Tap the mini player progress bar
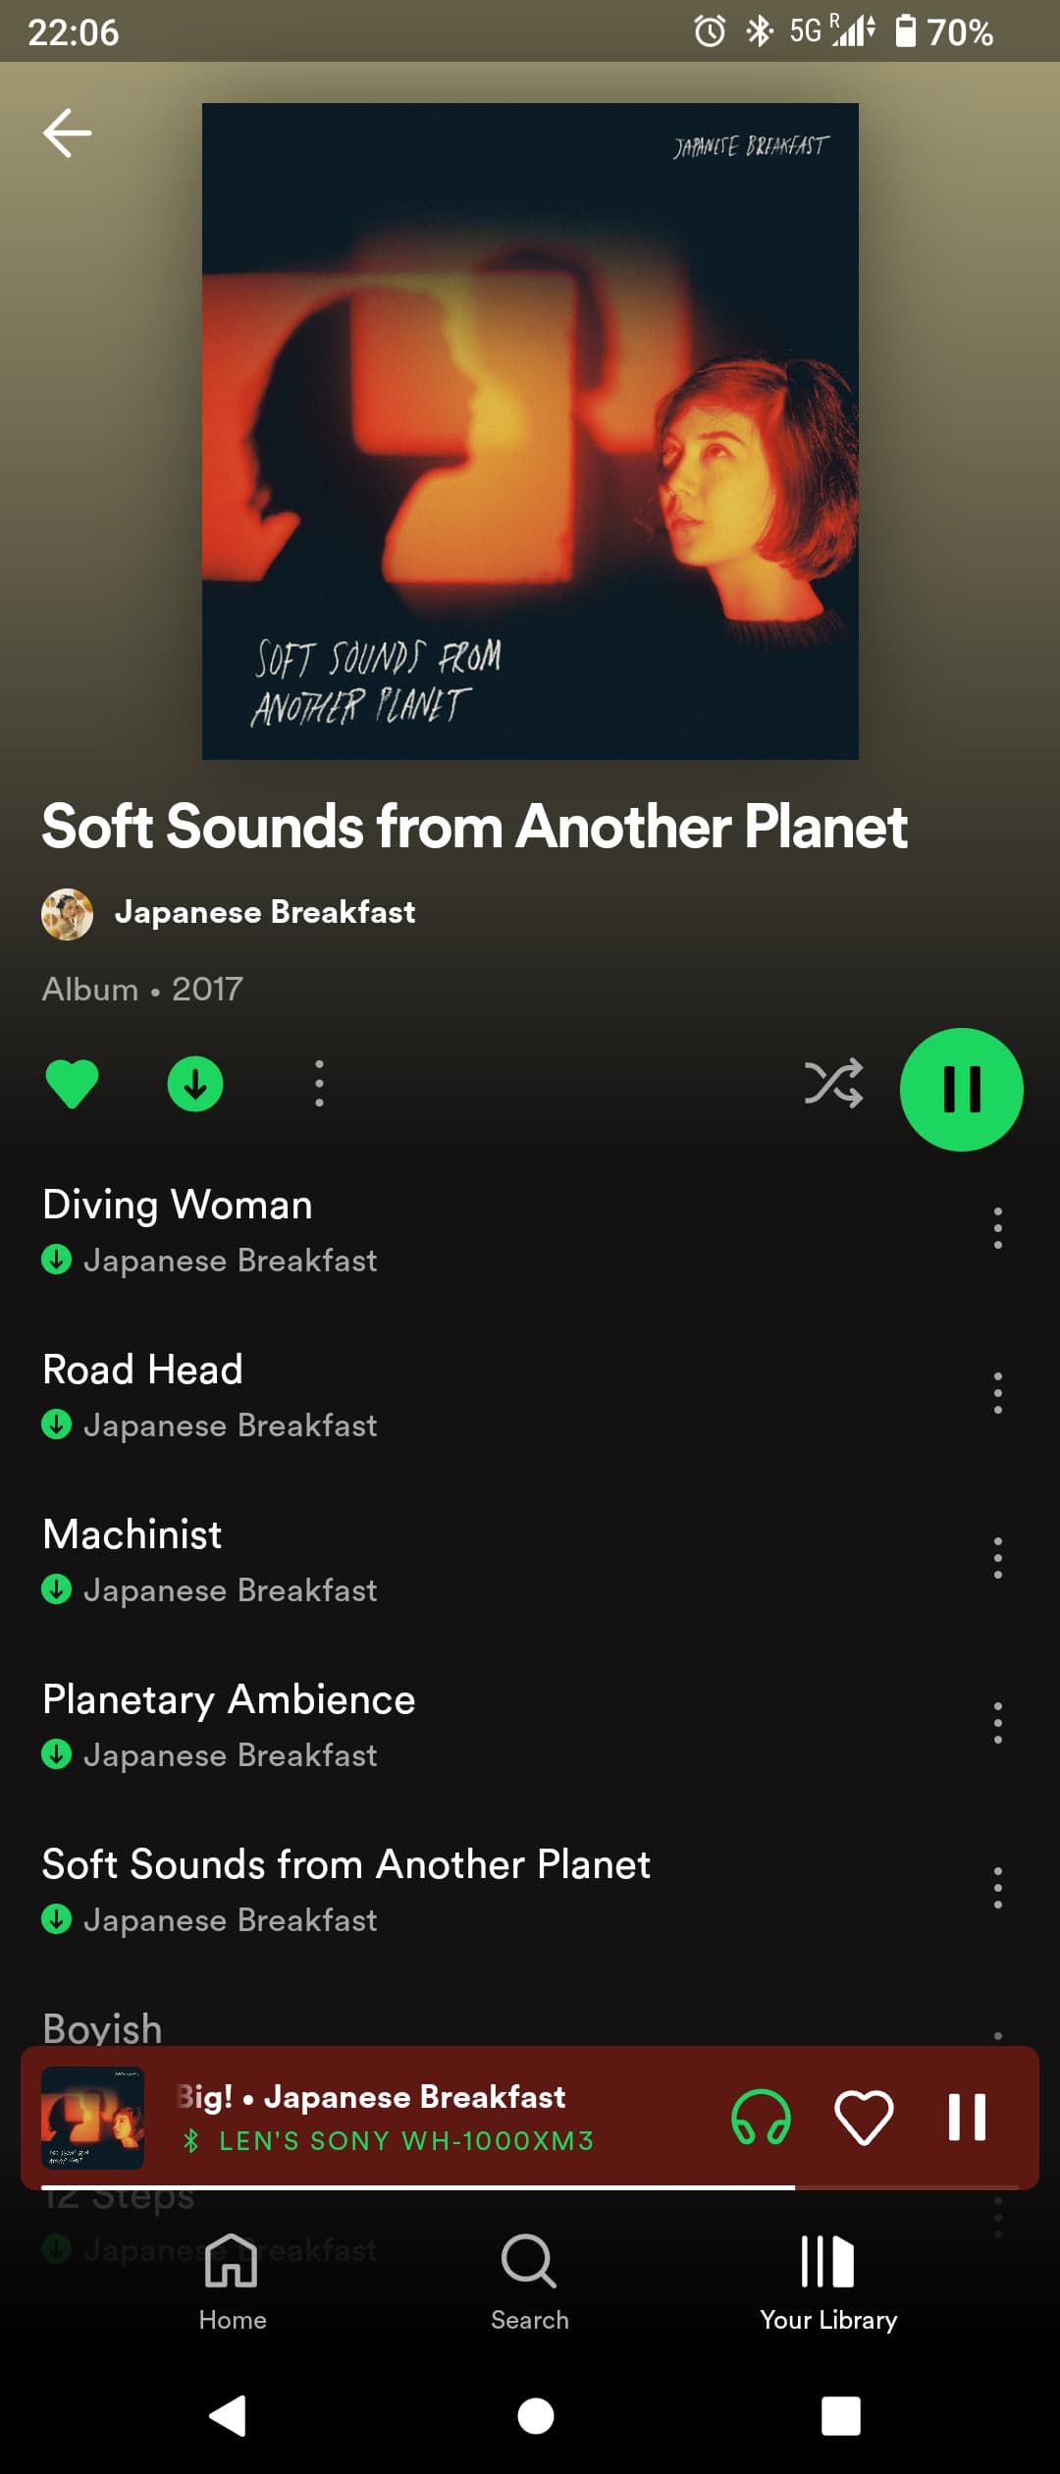 [530, 2187]
